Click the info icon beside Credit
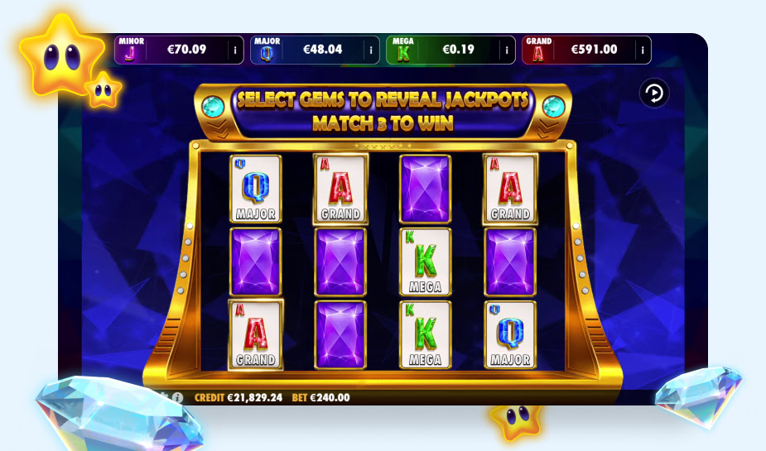The height and width of the screenshot is (451, 766). [178, 397]
